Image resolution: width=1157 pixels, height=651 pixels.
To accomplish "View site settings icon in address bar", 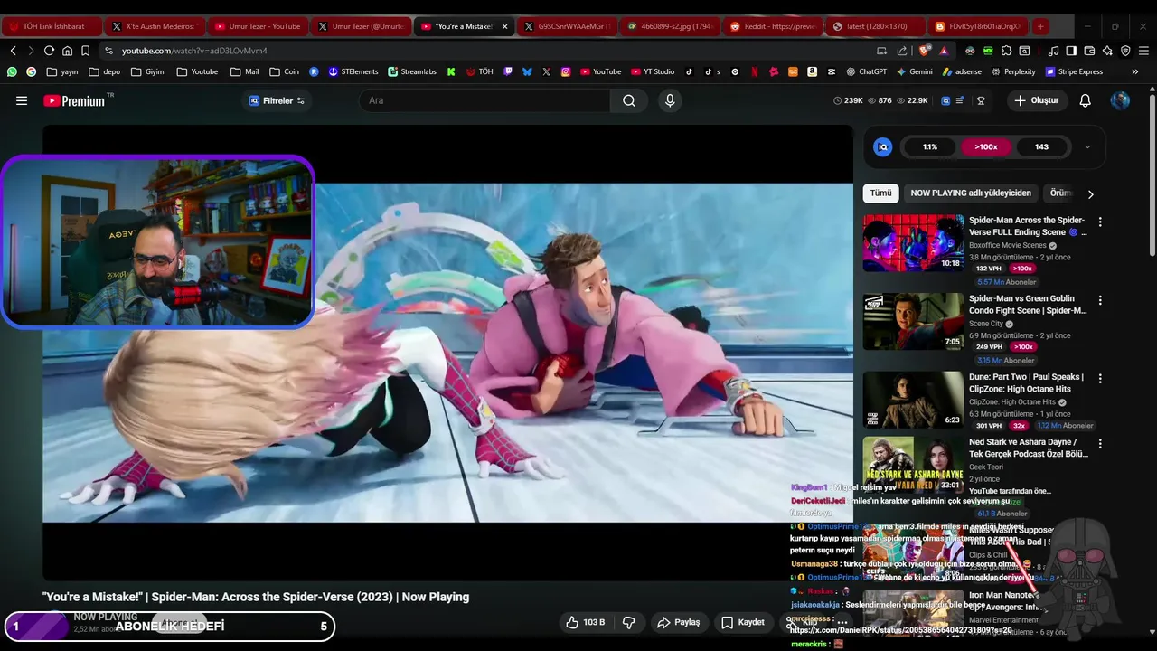I will click(x=108, y=51).
